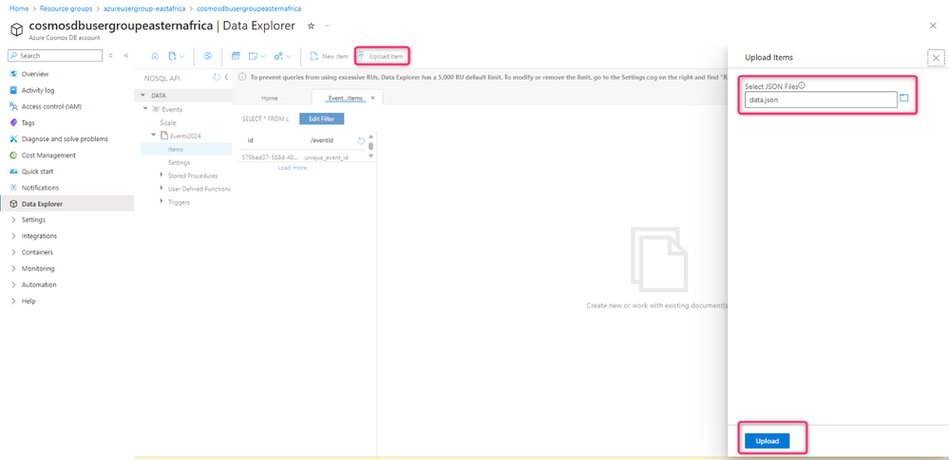Click the browse folder icon beside data.json
The height and width of the screenshot is (460, 949).
[904, 98]
